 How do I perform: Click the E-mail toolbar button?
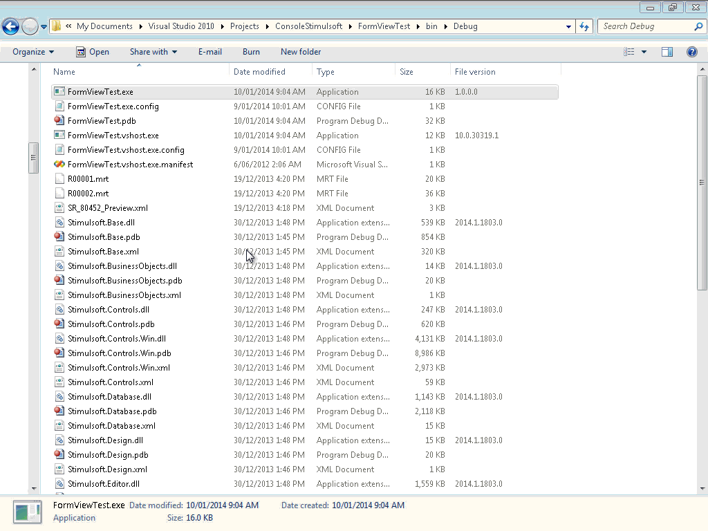(210, 52)
